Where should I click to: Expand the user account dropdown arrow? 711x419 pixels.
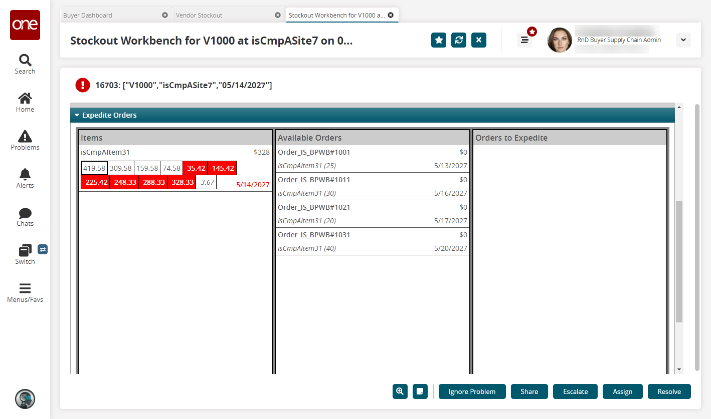(683, 40)
